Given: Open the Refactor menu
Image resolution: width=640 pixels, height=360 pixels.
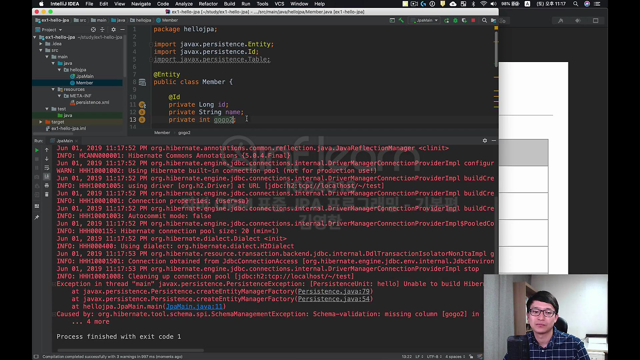Looking at the screenshot, I should (x=208, y=3).
